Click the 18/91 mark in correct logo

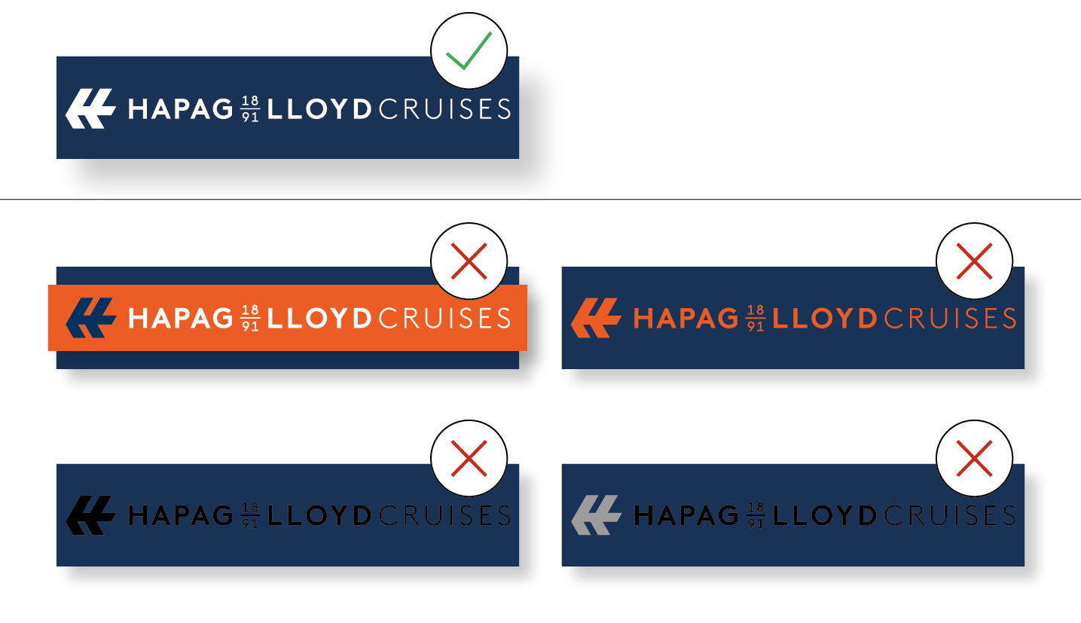[250, 110]
